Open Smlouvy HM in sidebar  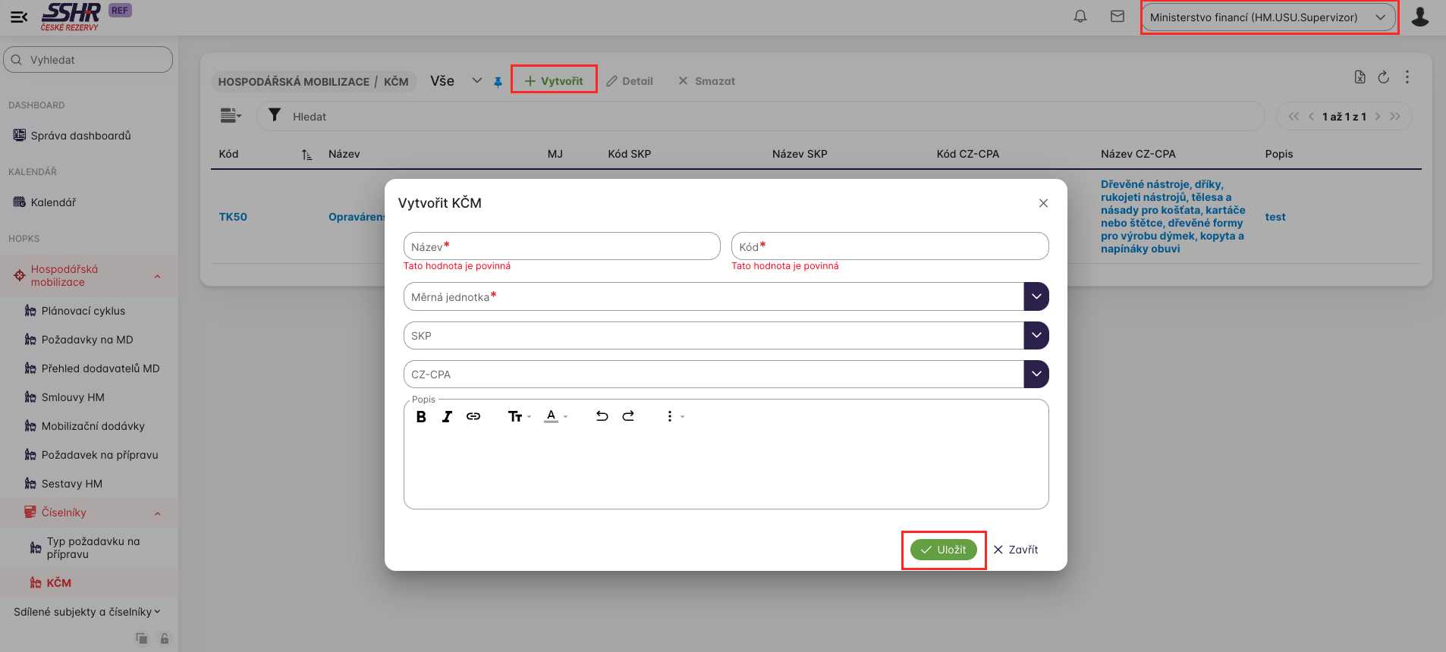click(x=73, y=397)
